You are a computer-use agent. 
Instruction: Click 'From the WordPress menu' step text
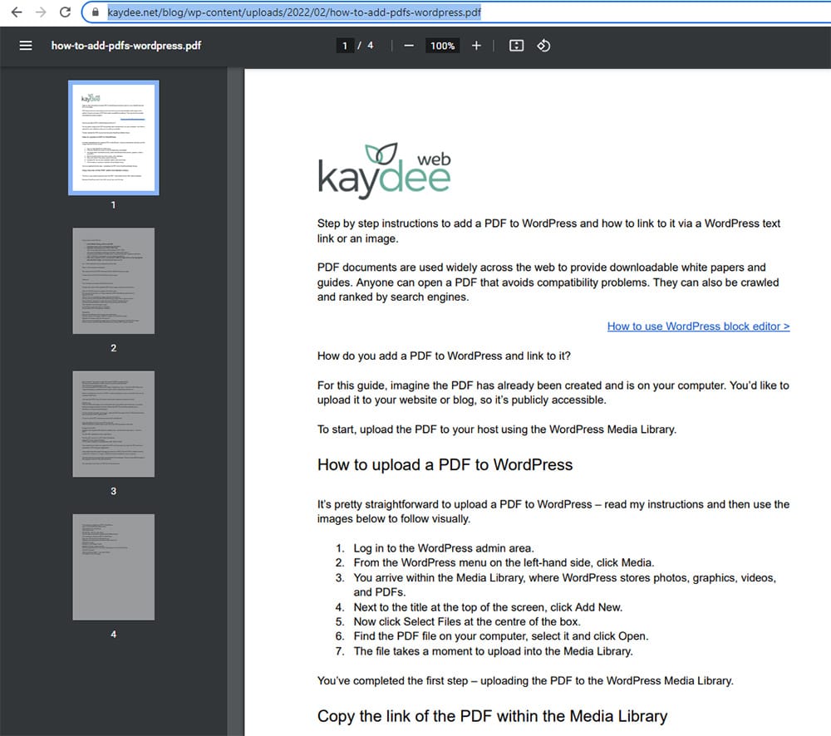pos(504,562)
